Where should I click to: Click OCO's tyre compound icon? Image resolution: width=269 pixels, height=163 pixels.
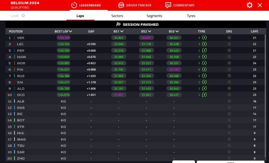pos(204,95)
